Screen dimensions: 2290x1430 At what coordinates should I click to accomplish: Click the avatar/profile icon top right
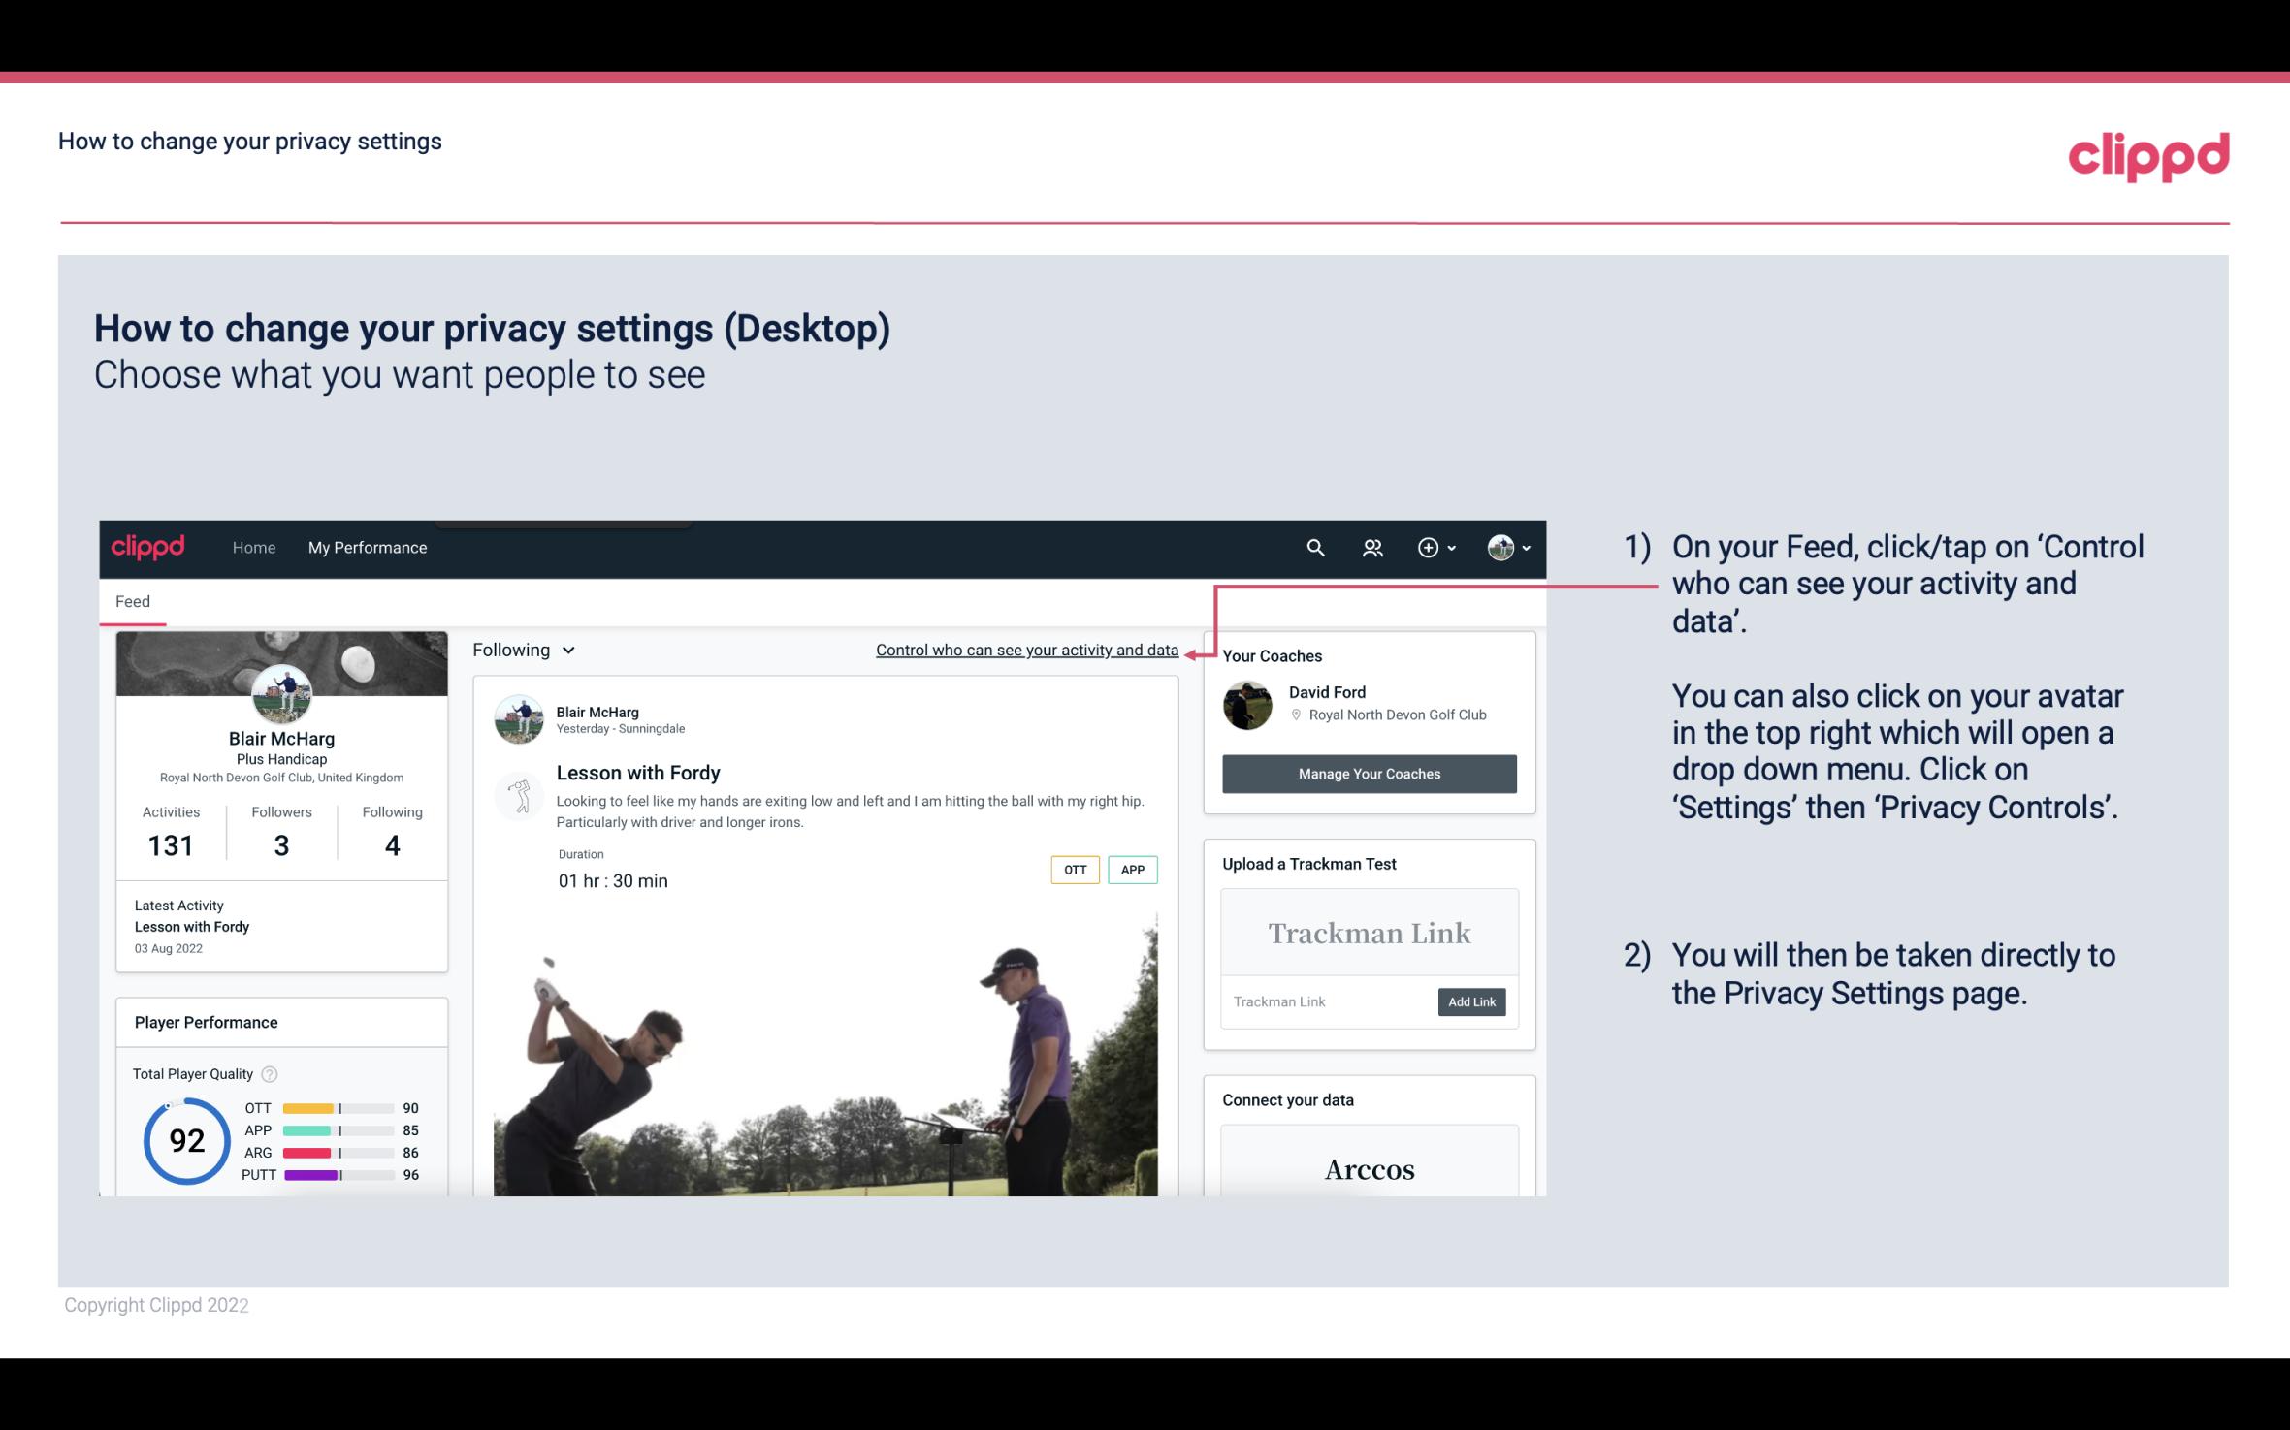point(1500,545)
